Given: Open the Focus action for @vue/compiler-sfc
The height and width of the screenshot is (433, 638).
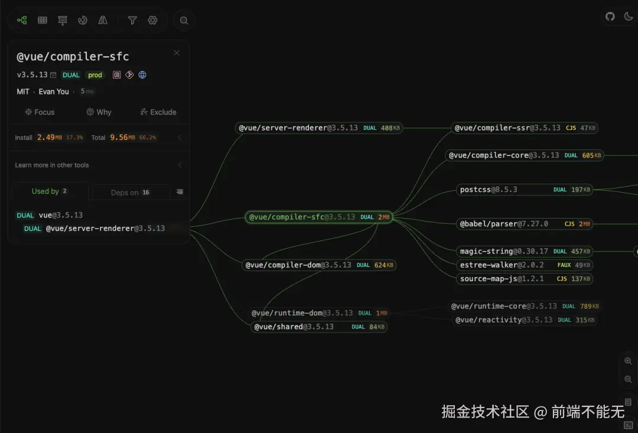Looking at the screenshot, I should coord(40,112).
